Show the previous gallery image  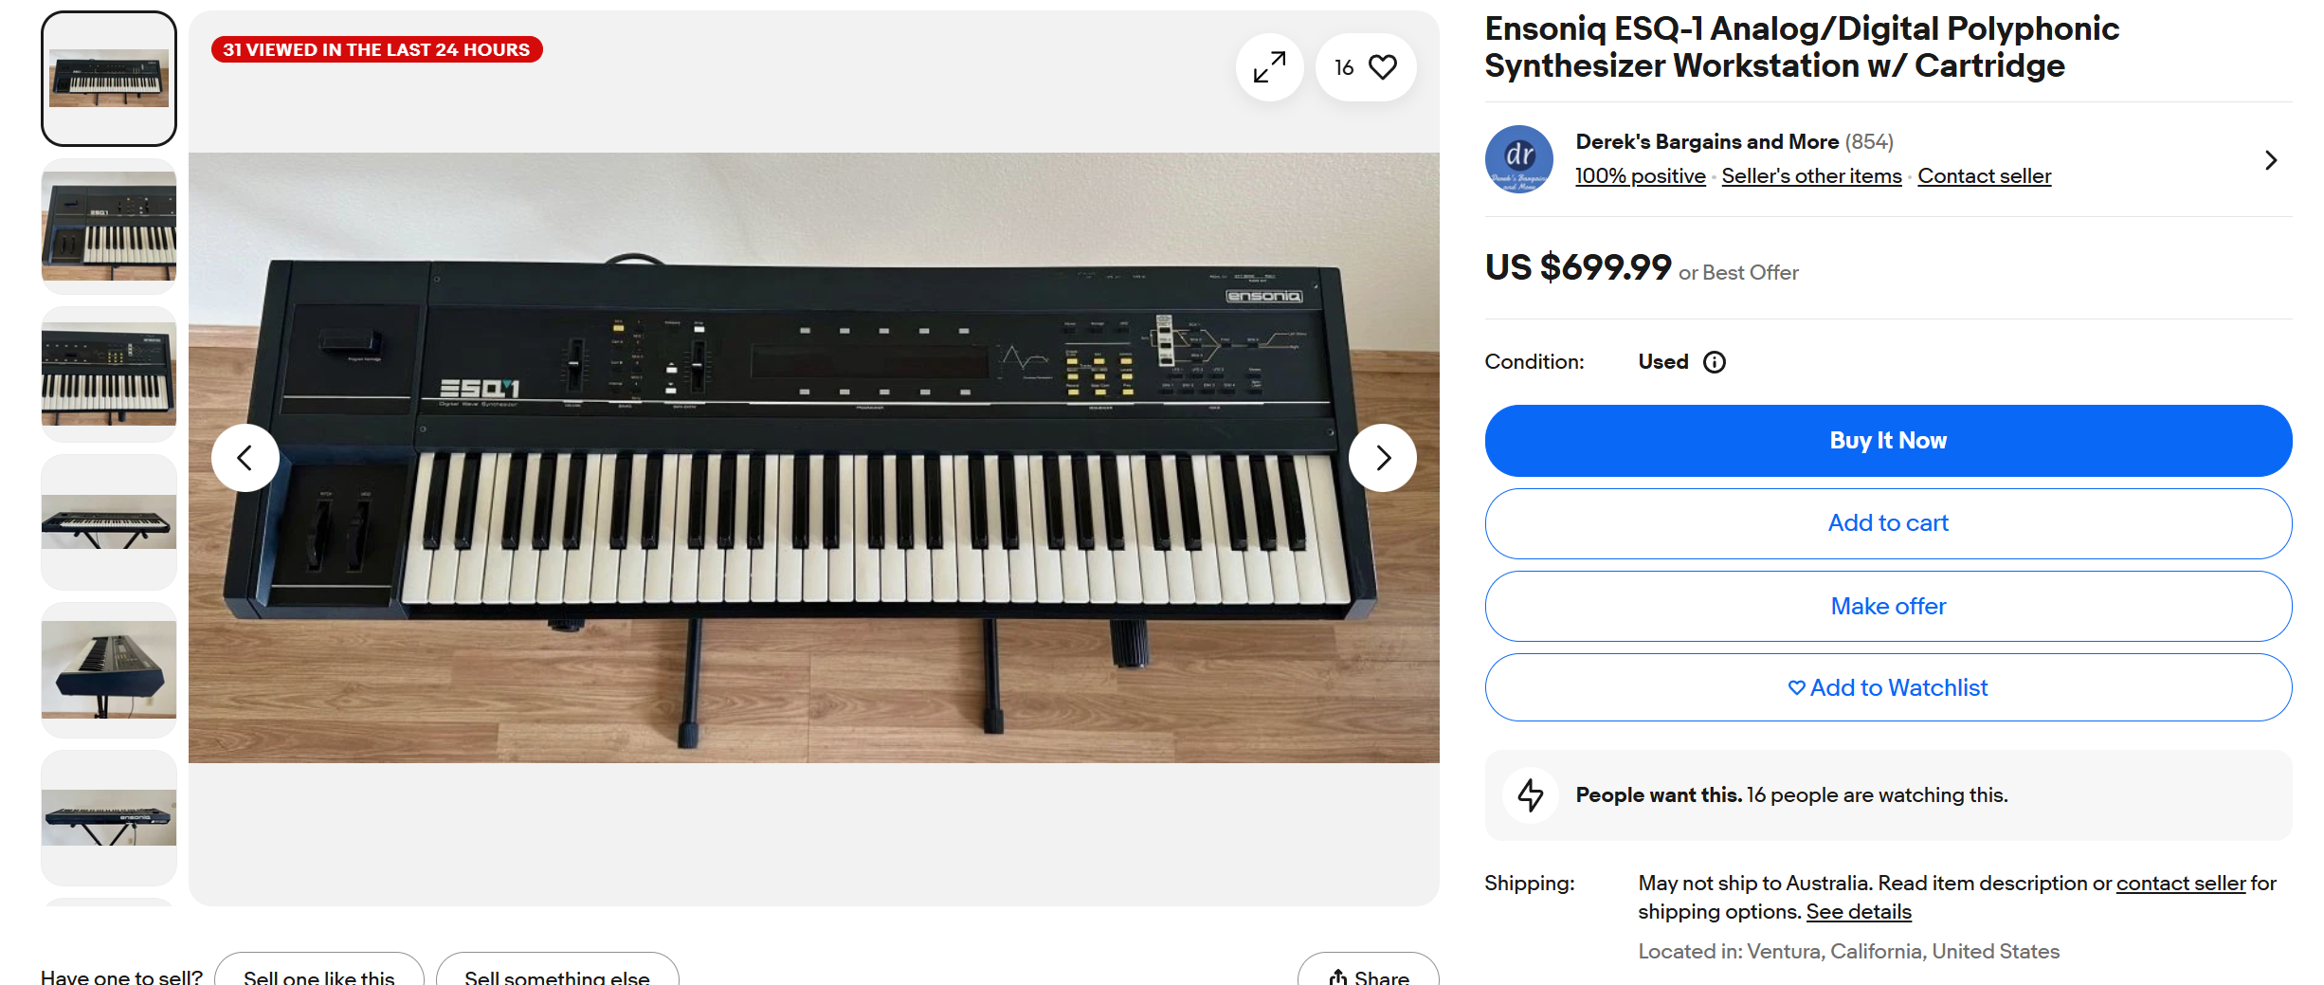point(245,459)
